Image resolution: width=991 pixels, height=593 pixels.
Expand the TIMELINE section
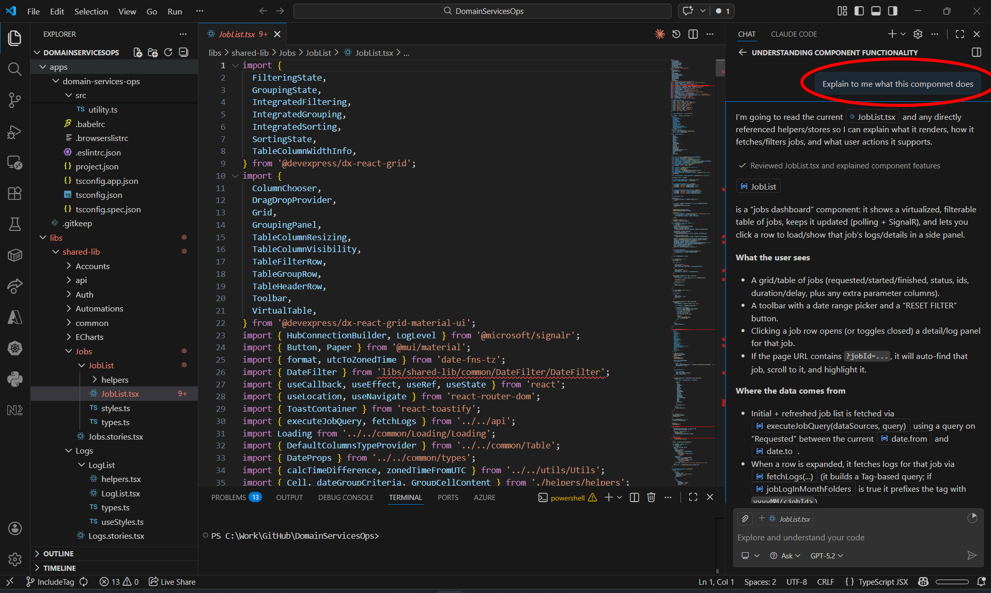(x=59, y=568)
